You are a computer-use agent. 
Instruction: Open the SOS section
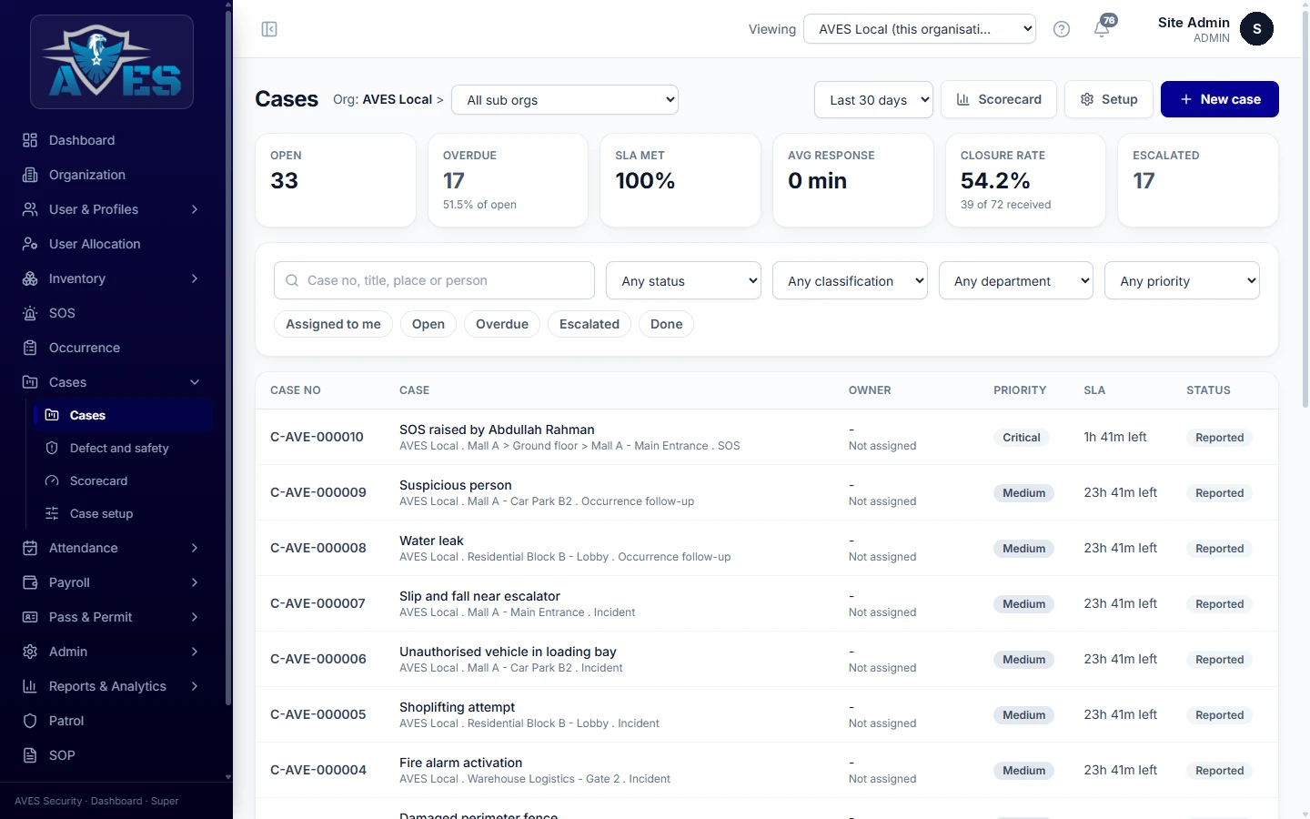point(111,313)
